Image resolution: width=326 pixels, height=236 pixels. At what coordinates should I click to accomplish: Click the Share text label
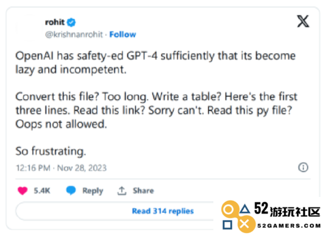click(x=143, y=190)
